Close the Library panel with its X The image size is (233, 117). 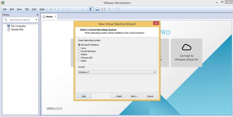[38, 15]
